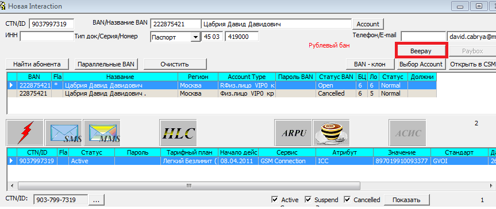The image size is (496, 209).
Task: Click the Название column header
Action: (x=120, y=77)
